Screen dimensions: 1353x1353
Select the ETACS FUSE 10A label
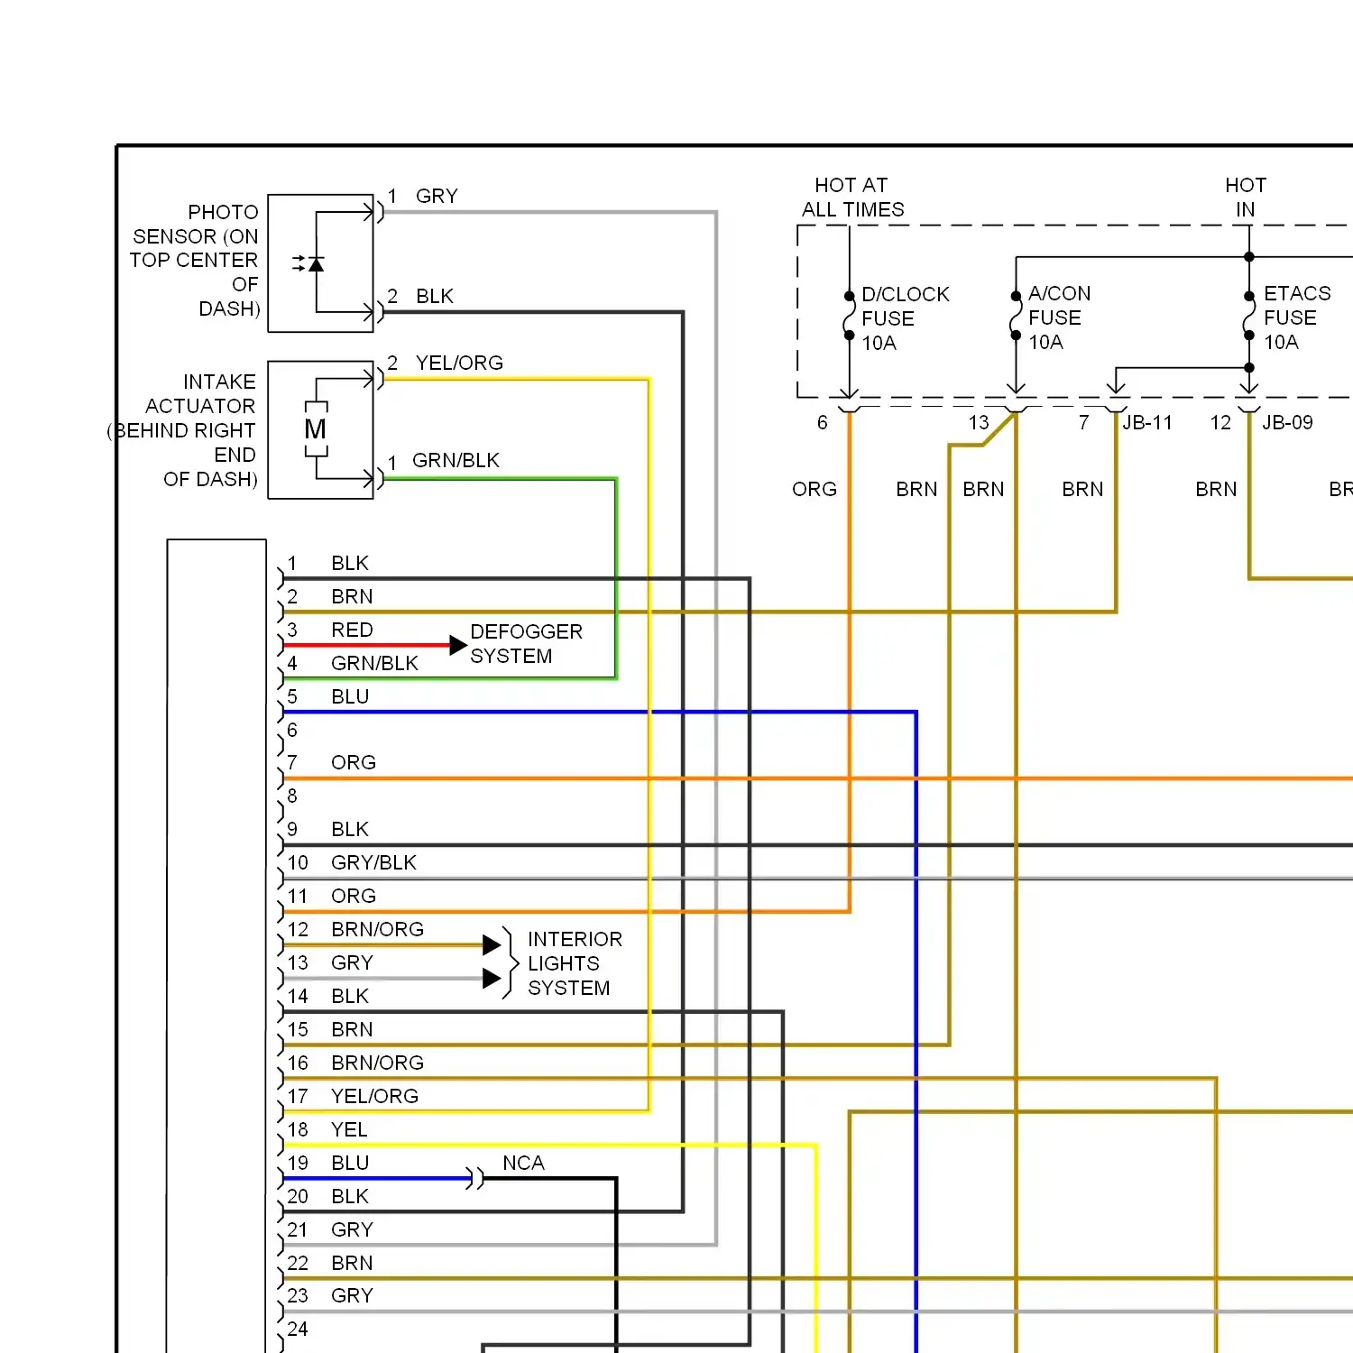point(1296,318)
